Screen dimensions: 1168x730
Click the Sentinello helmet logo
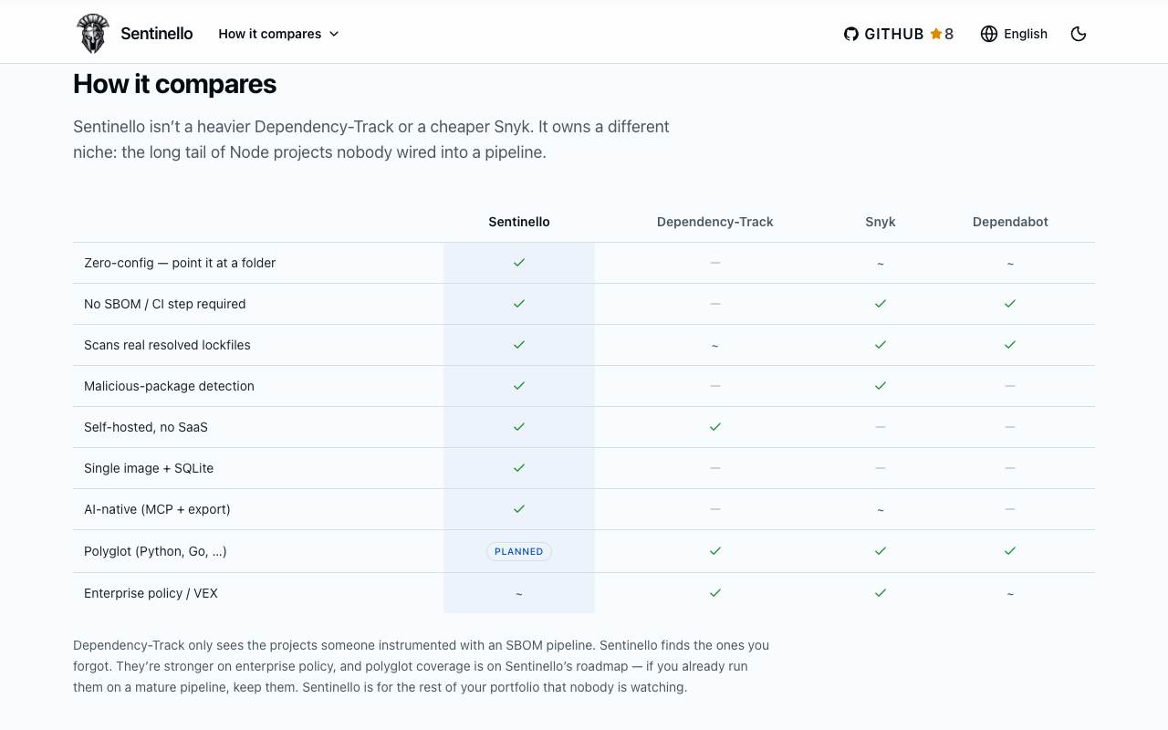click(92, 34)
